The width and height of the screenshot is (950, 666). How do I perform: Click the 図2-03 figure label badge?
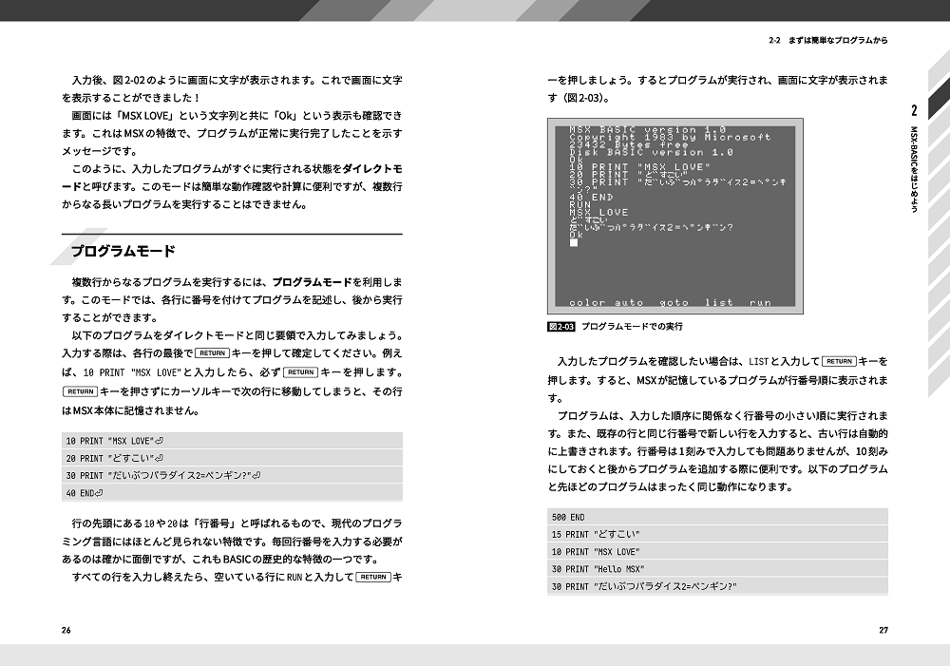[561, 327]
